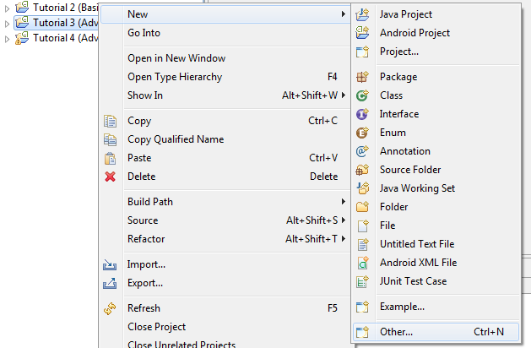Select the Package icon in submenu
531x348 pixels.
(x=363, y=77)
